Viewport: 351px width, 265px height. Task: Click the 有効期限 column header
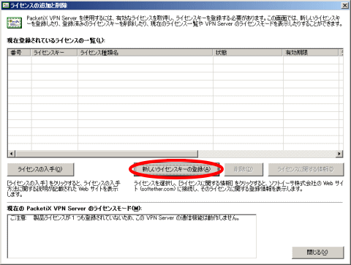pos(311,53)
